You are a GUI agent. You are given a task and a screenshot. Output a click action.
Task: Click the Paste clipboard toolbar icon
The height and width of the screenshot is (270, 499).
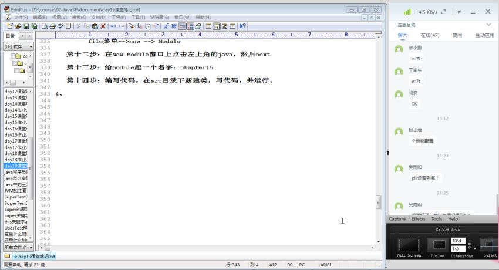tap(95, 26)
